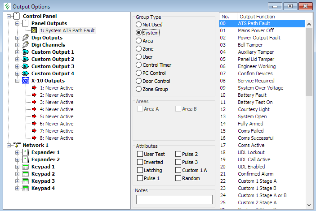316x211 pixels.
Task: Enable the Inverted attribute checkbox
Action: point(140,162)
